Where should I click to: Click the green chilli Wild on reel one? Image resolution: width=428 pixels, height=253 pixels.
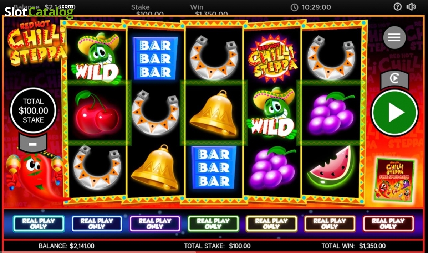[x=96, y=58]
